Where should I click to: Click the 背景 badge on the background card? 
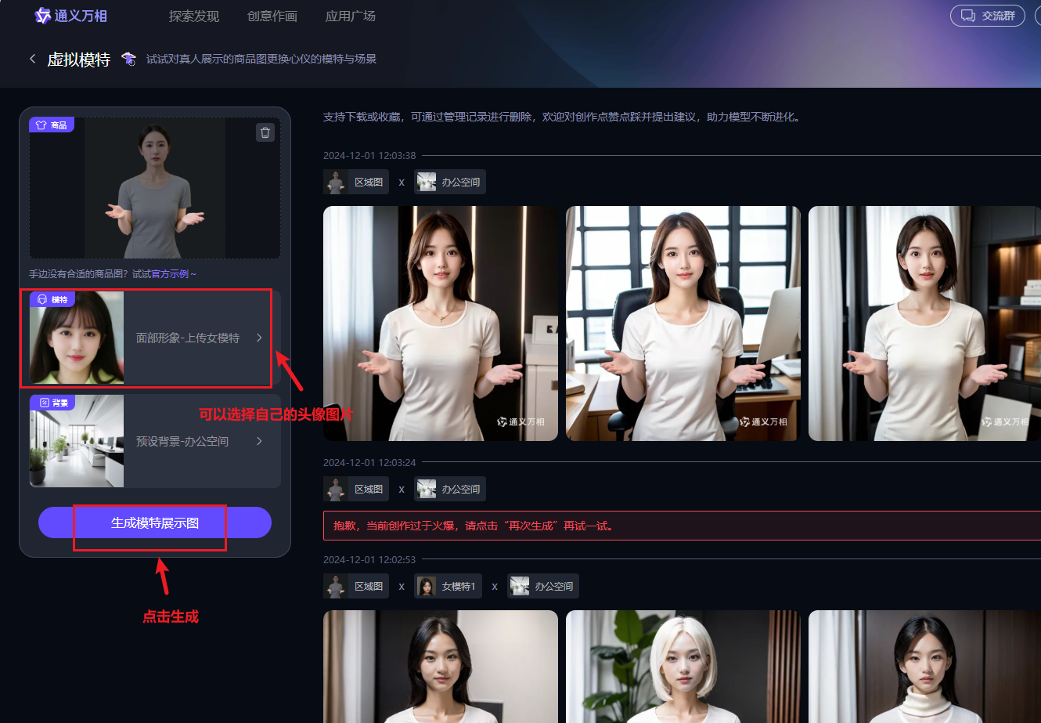[x=52, y=403]
